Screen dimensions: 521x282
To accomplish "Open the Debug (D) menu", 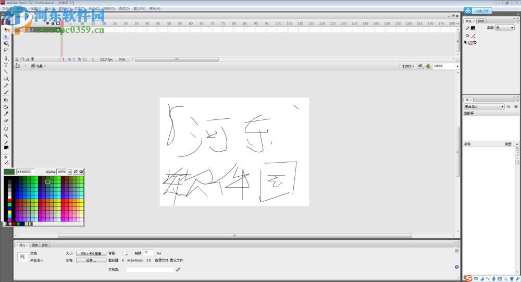I will coord(124,9).
